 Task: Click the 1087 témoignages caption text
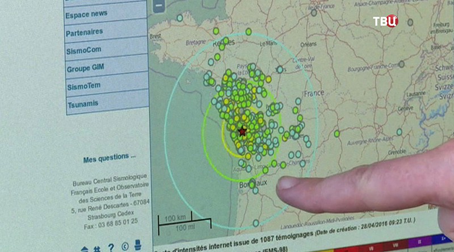point(287,237)
